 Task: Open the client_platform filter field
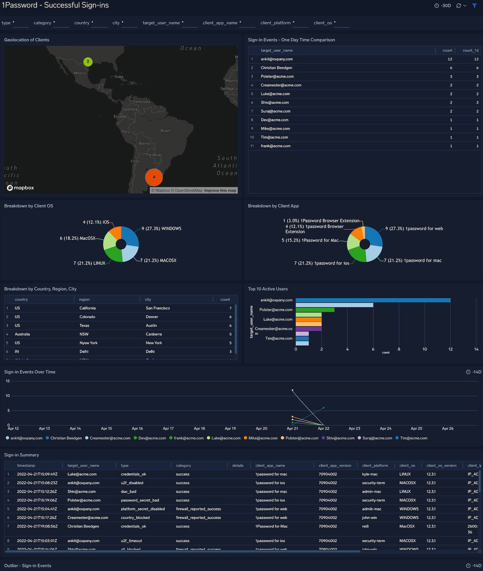tap(301, 23)
